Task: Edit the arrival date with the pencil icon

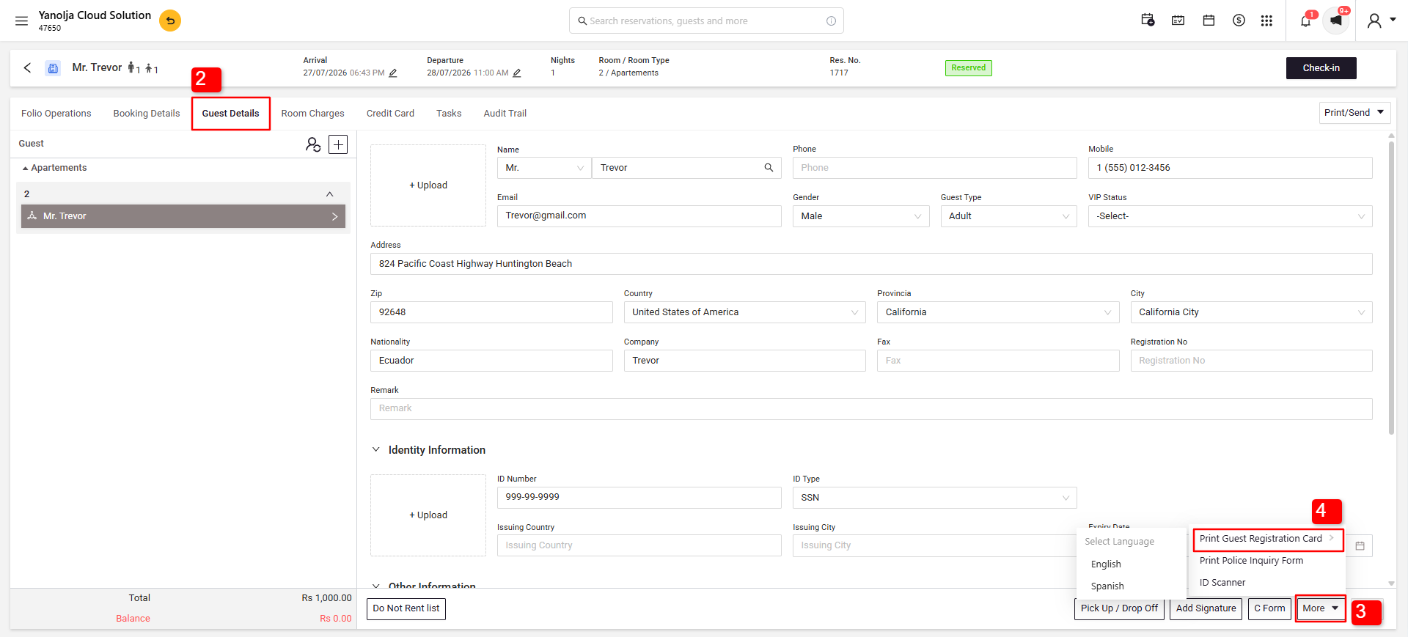Action: pyautogui.click(x=393, y=73)
